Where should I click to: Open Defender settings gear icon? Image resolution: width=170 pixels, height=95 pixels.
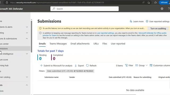162,9
